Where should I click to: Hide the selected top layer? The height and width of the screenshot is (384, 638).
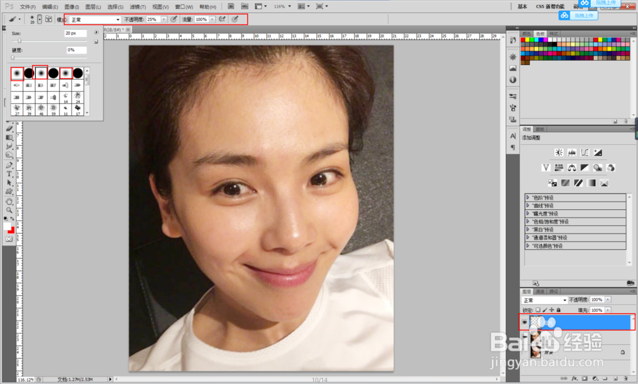[524, 321]
